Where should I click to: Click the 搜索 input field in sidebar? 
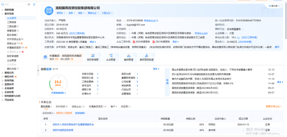pos(15,4)
